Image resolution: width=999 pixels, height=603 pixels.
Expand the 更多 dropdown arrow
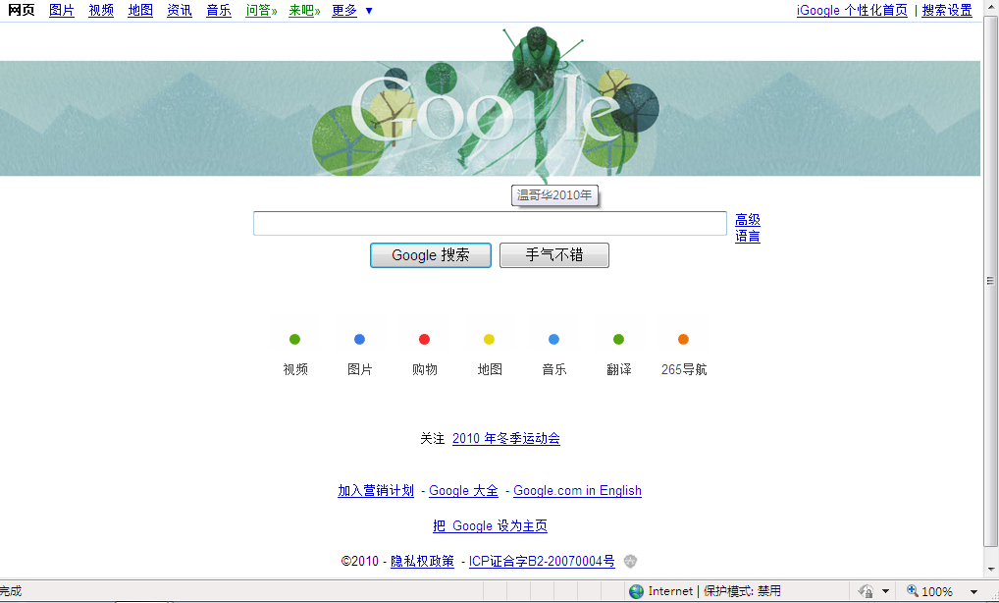(369, 11)
